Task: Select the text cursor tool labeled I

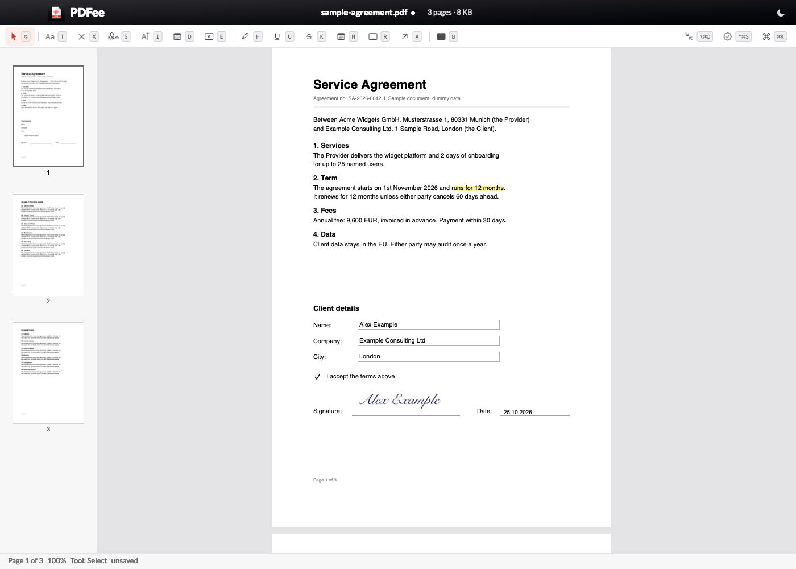Action: [151, 36]
